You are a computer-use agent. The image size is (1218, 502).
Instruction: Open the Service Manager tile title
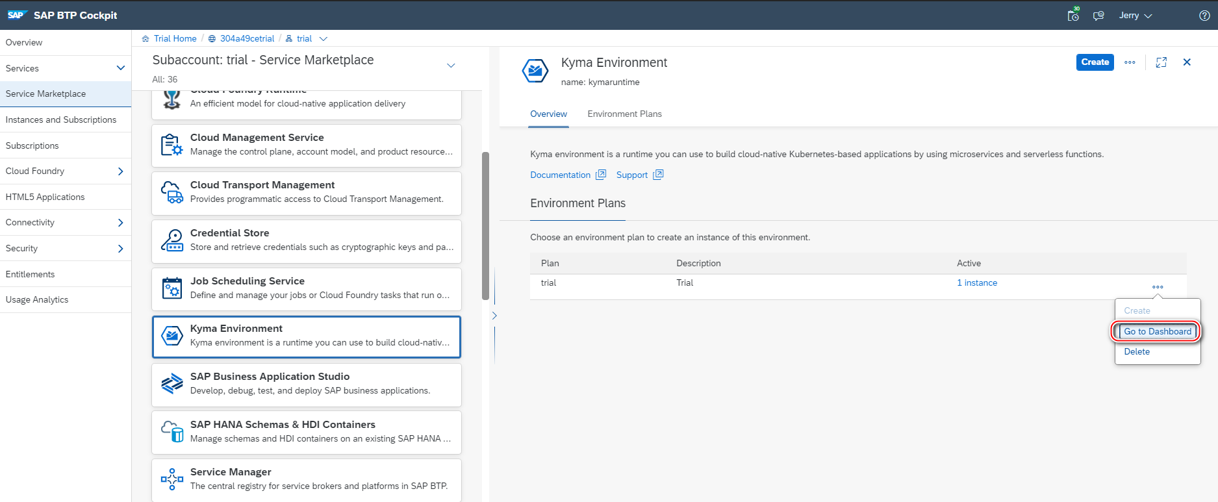(x=231, y=472)
